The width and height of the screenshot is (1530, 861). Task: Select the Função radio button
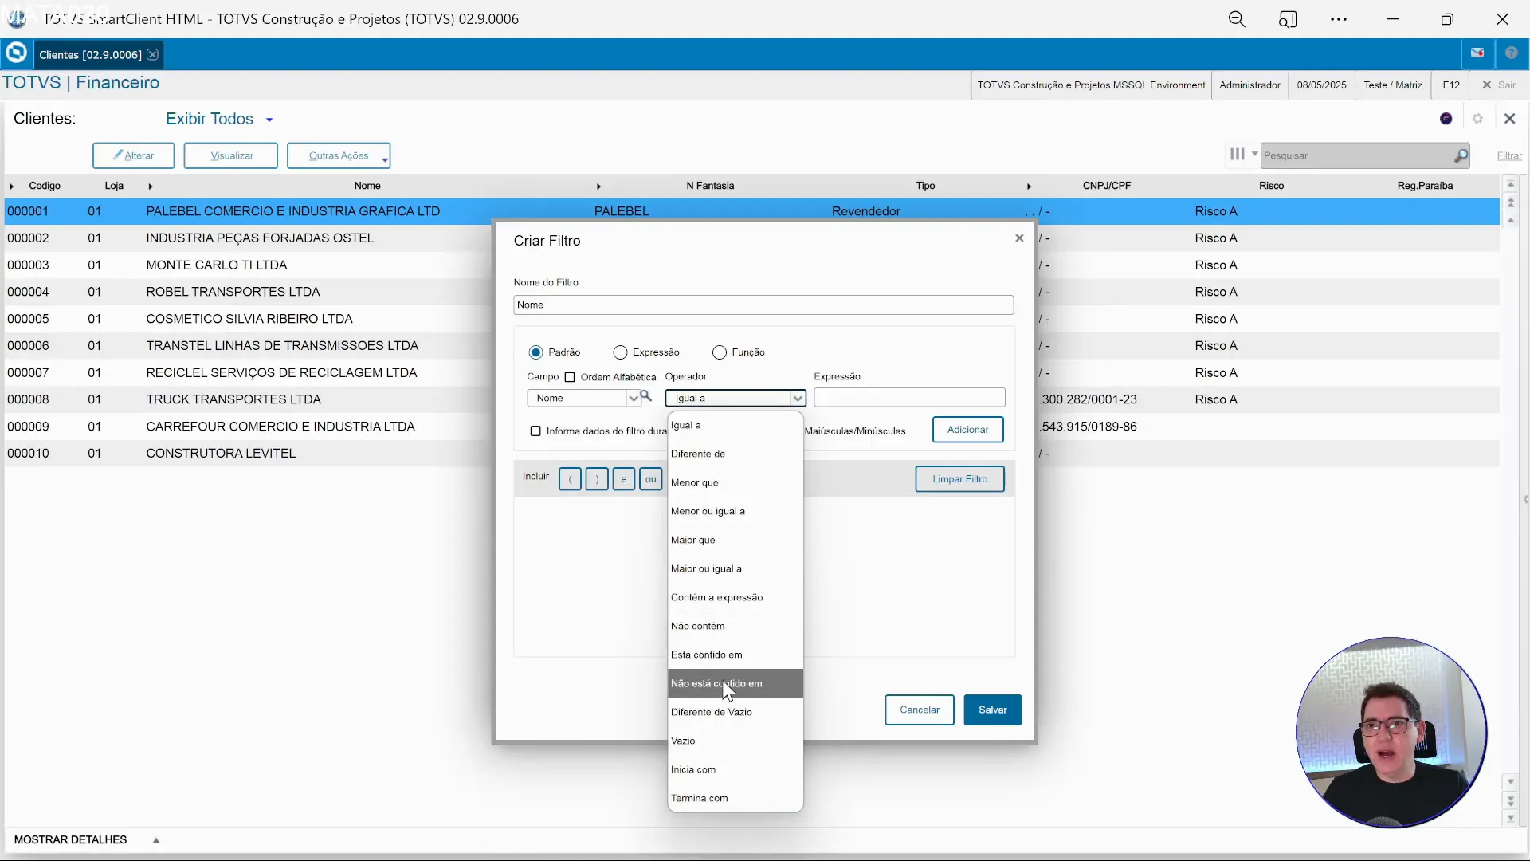pos(720,352)
